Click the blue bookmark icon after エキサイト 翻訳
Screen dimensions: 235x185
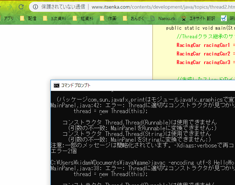point(224,18)
